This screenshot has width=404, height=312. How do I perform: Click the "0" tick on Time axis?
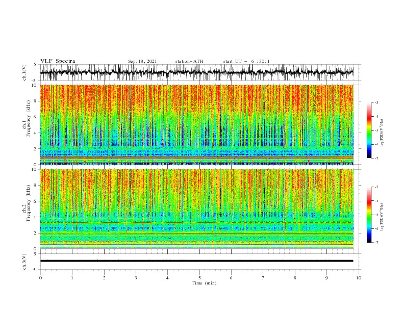click(x=40, y=278)
